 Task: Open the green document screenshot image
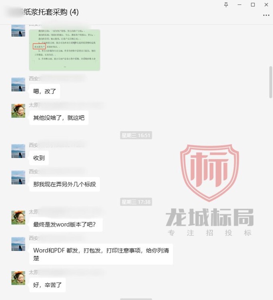coord(64,50)
